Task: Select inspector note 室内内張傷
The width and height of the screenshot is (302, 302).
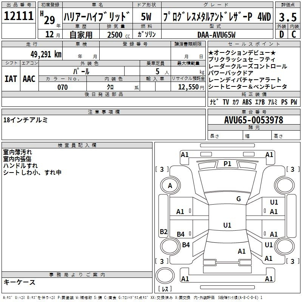Action: click(x=17, y=159)
